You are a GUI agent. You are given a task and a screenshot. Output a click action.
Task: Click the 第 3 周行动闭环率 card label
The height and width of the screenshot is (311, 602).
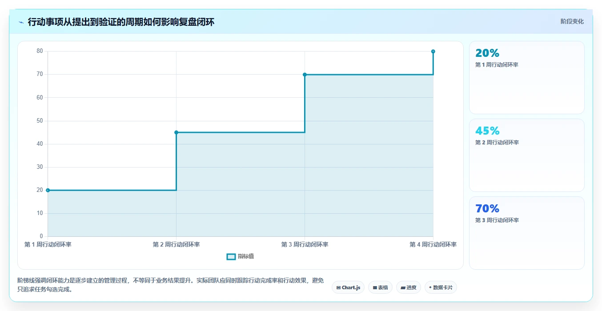pyautogui.click(x=497, y=220)
